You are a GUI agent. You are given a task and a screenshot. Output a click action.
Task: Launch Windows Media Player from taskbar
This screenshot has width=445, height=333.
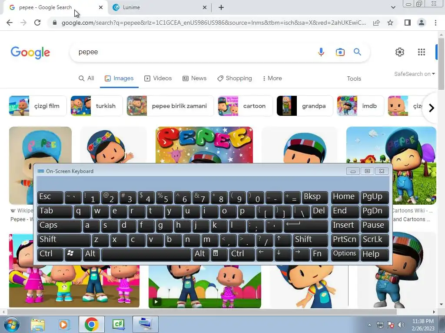pos(64,324)
